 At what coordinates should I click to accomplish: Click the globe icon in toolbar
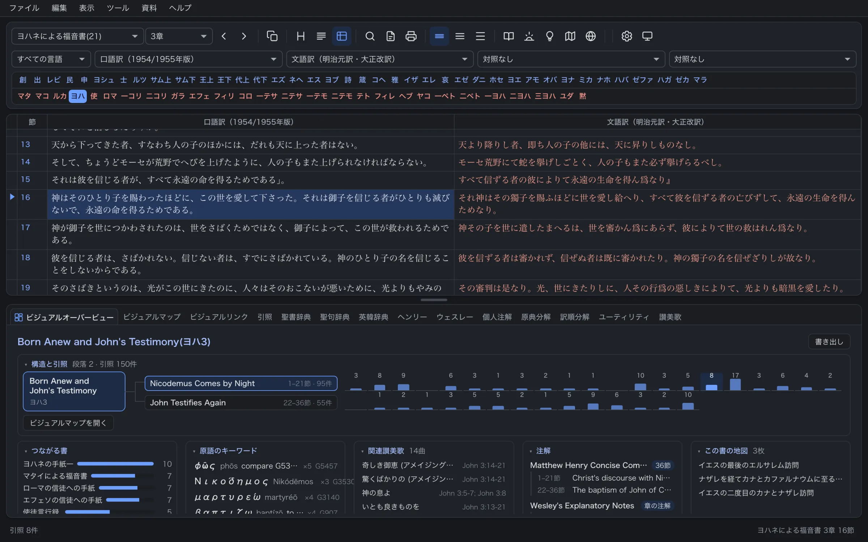pyautogui.click(x=591, y=36)
